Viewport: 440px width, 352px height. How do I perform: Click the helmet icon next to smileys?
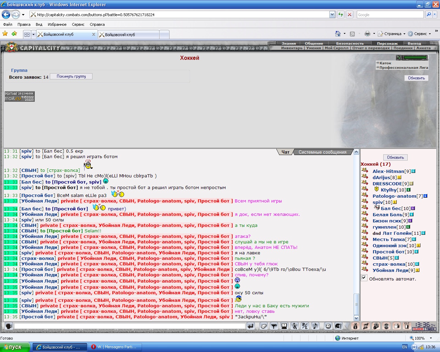pyautogui.click(x=339, y=326)
